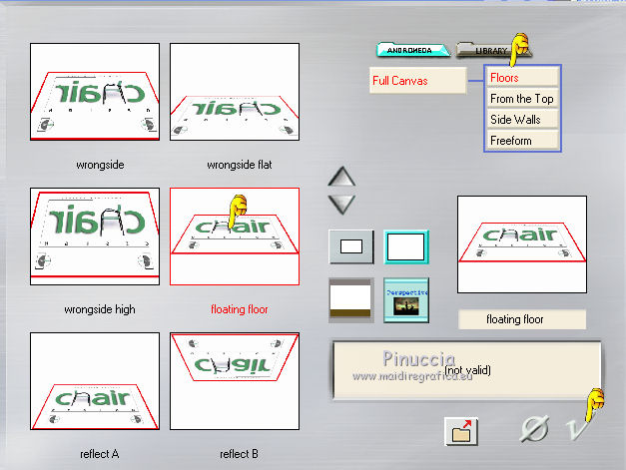Click the up arrow preset scroller

click(x=341, y=177)
